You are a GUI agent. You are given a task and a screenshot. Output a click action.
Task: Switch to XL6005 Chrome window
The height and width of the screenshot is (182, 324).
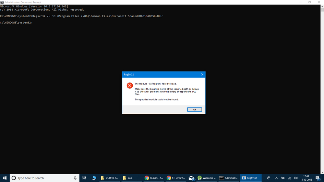(154, 178)
